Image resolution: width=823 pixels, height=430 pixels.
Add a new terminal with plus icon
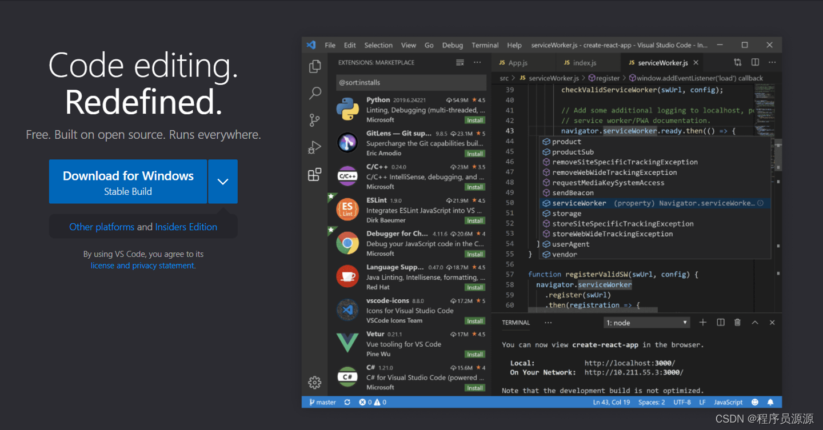tap(703, 323)
